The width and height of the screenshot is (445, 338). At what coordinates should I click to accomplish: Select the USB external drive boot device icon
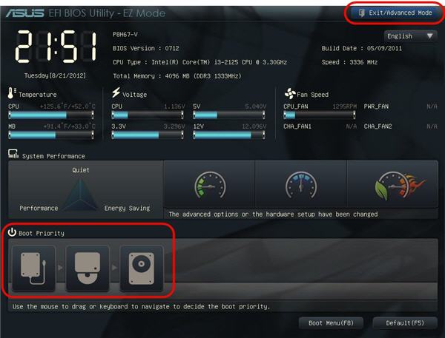coord(33,268)
